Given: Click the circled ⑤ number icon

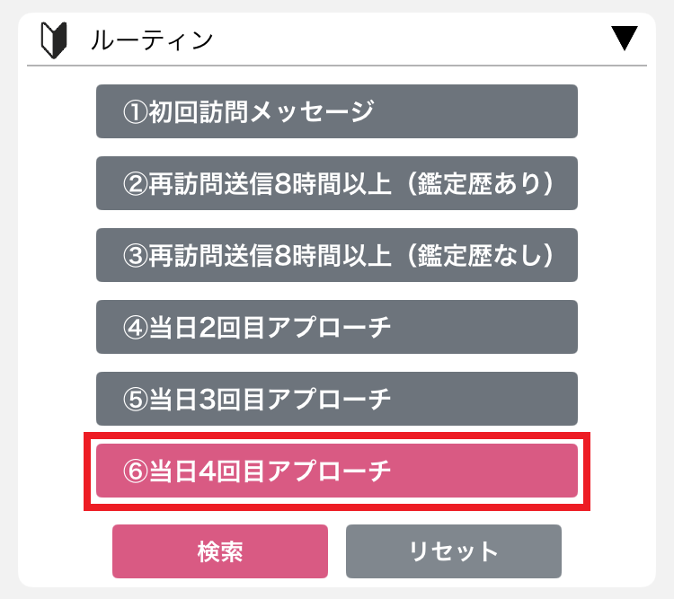Looking at the screenshot, I should (x=136, y=399).
